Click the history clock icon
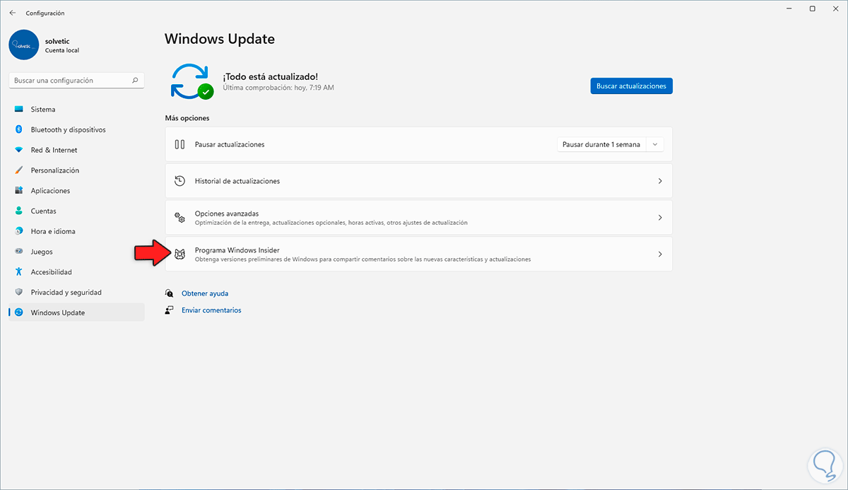 (179, 181)
